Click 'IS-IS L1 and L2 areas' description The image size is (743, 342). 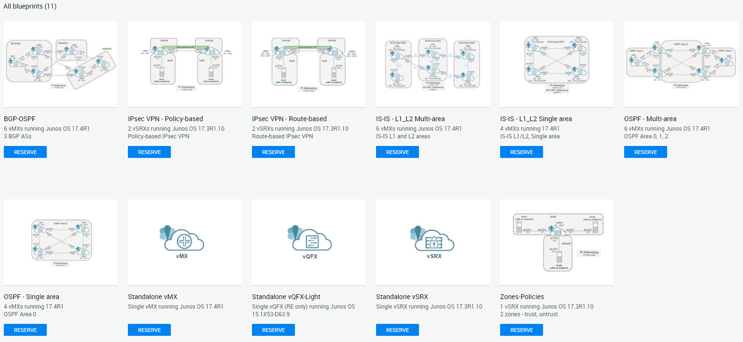pos(403,136)
